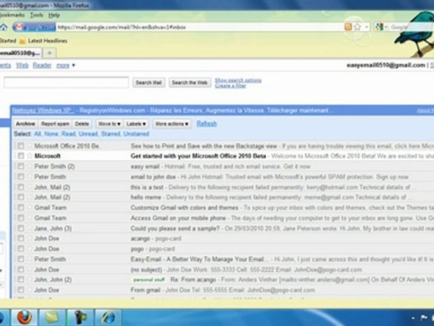Screen dimensions: 434x326
Task: Open the Help menu
Action: 54,15
